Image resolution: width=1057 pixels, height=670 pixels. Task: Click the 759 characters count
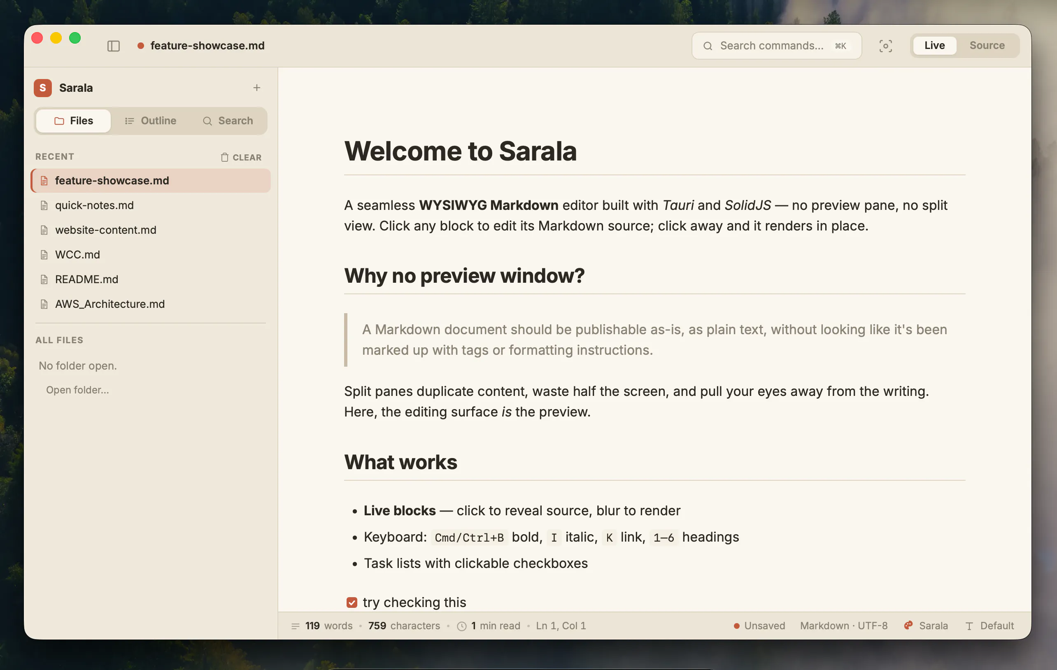click(x=404, y=626)
